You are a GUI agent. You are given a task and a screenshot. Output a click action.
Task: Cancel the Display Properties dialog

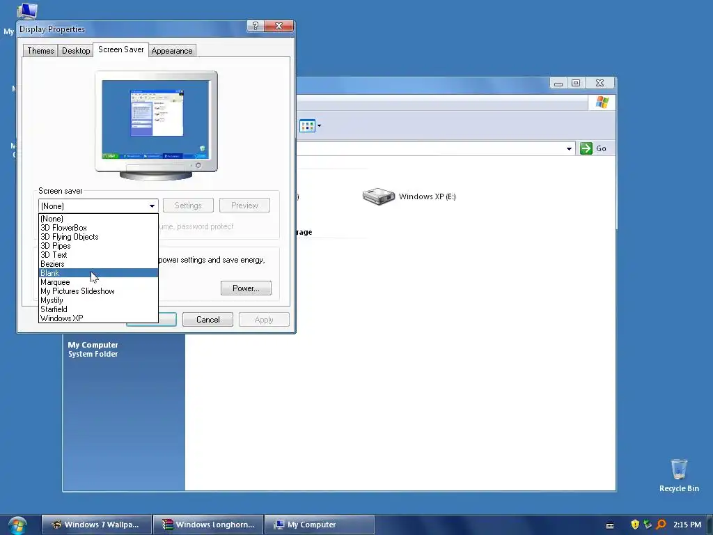pos(207,319)
